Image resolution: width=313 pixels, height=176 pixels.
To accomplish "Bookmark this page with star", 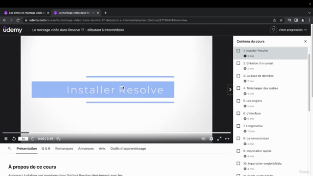I will coord(281,20).
